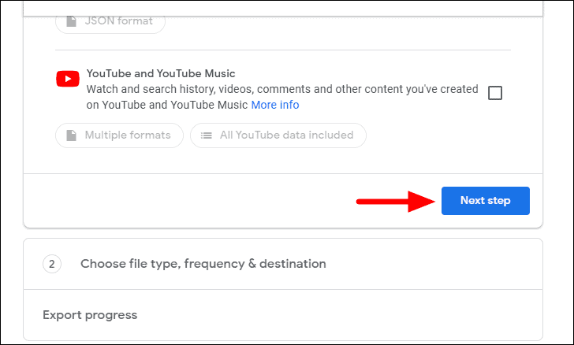Click the file icon in JSON format chip

72,21
